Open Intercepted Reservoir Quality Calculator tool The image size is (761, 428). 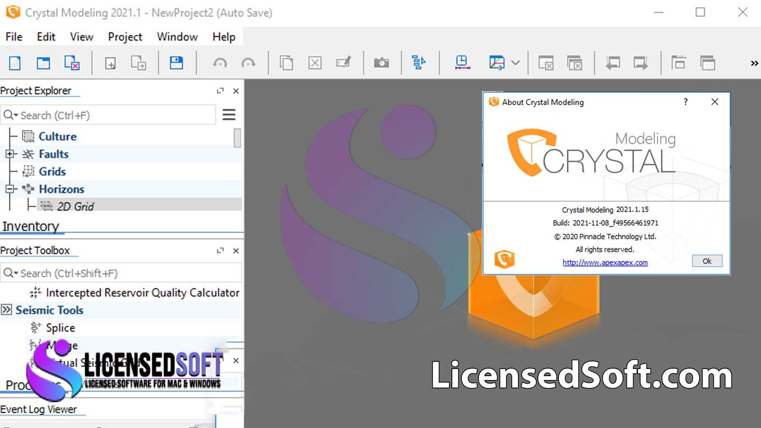tap(143, 292)
